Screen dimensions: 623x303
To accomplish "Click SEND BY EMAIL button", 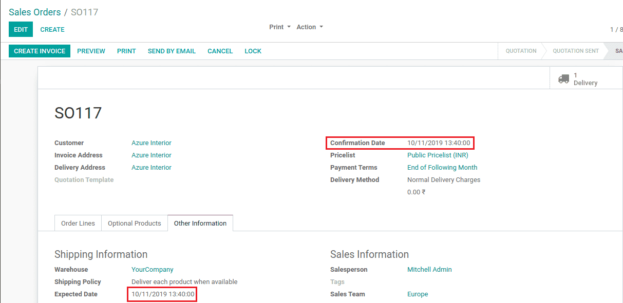I will pos(172,51).
